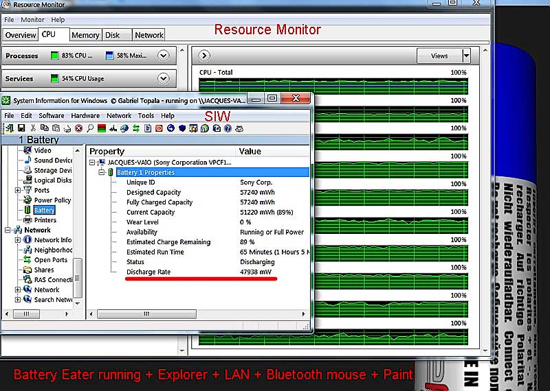Open the Monitor menu in Resource Monitor
The image size is (550, 391).
32,20
